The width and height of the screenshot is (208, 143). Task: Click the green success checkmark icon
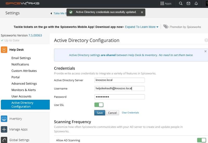(x=71, y=12)
